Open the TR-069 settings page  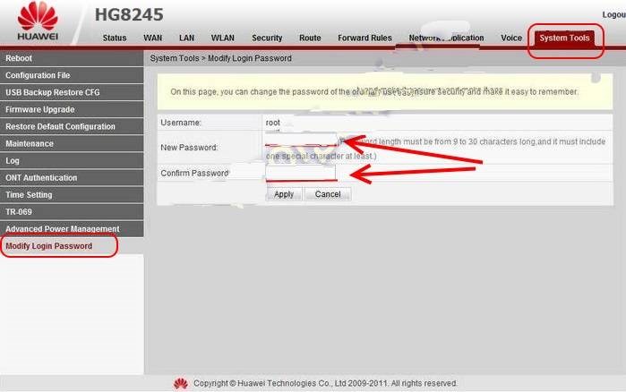click(72, 212)
